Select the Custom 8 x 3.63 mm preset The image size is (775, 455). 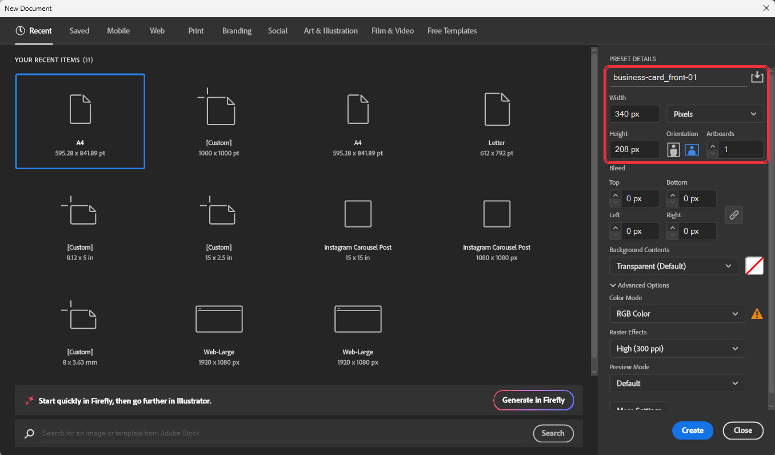pyautogui.click(x=80, y=330)
